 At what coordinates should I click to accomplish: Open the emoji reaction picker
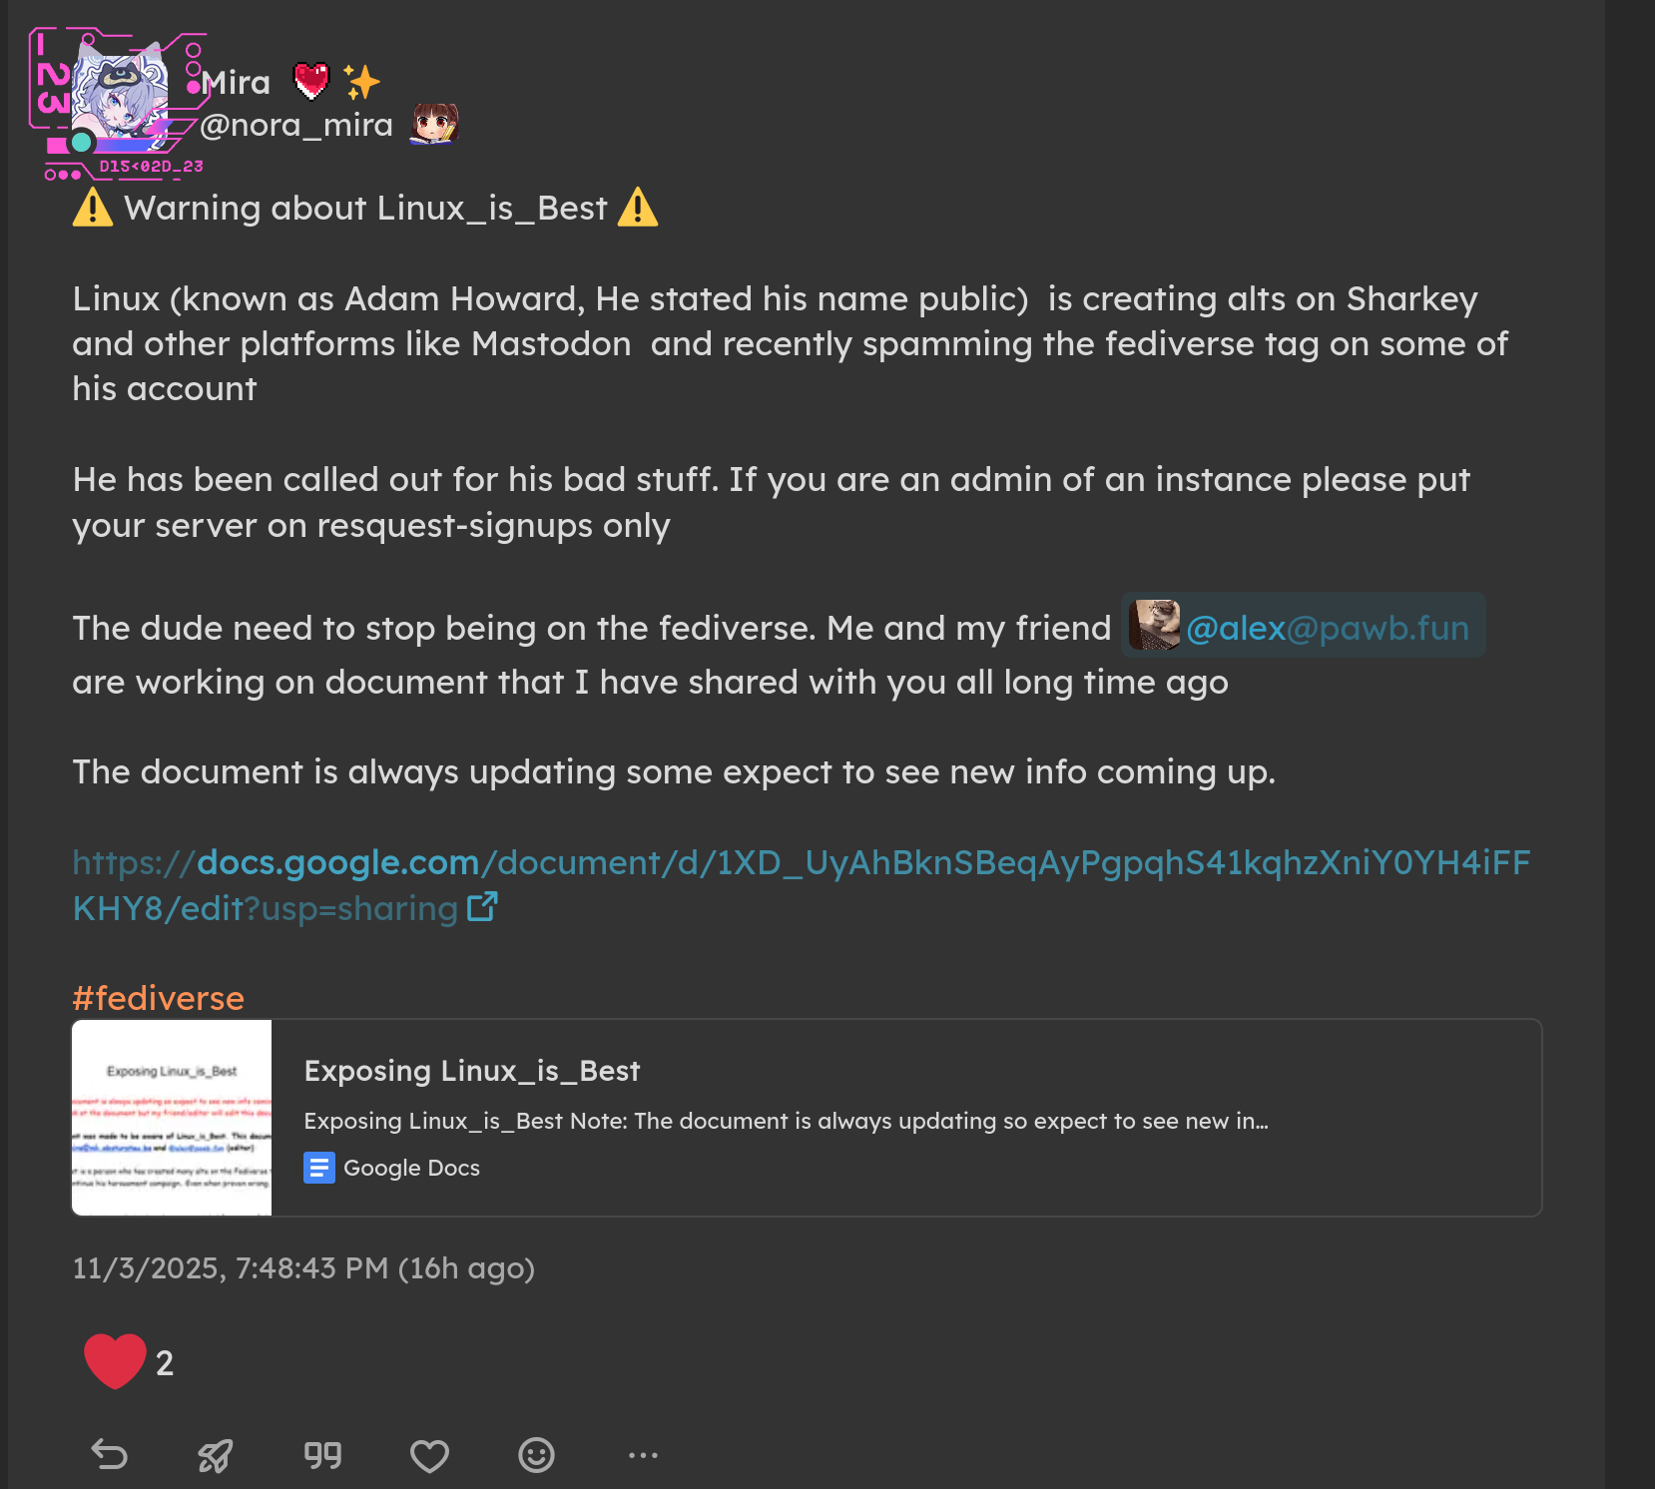(536, 1455)
